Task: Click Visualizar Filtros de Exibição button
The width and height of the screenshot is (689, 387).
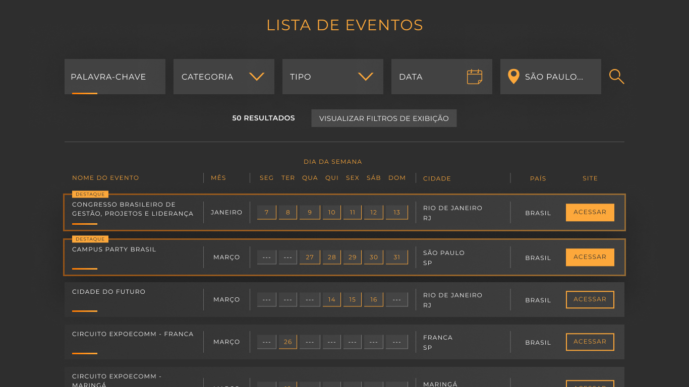Action: coord(384,118)
